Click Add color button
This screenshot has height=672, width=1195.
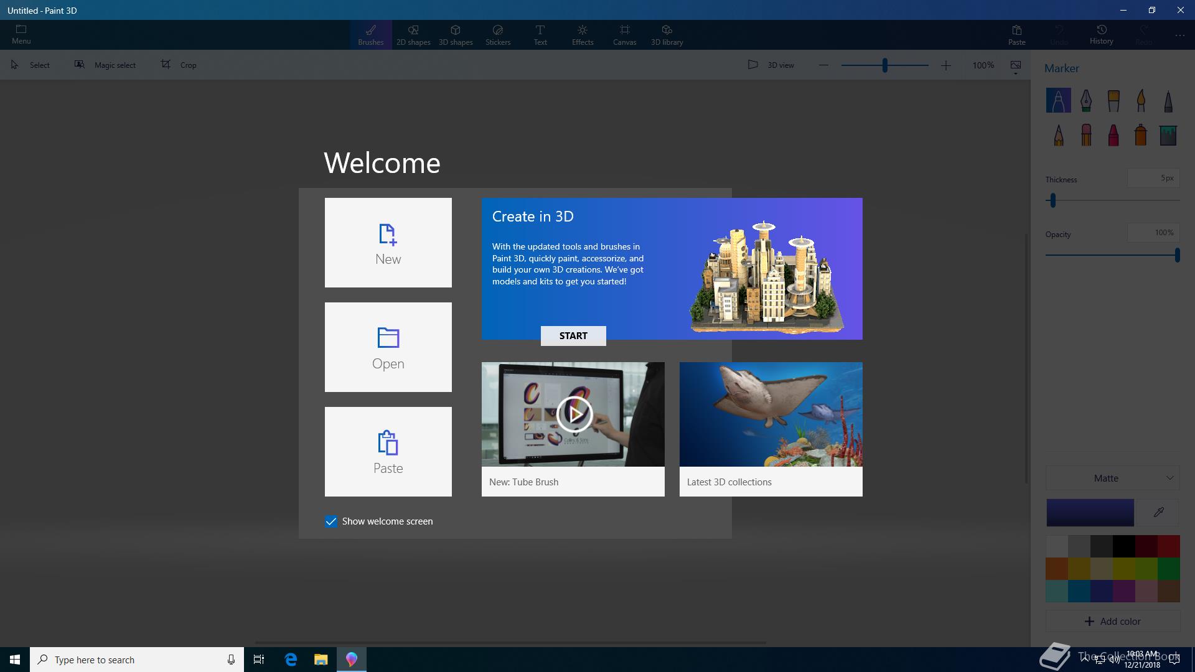point(1113,621)
